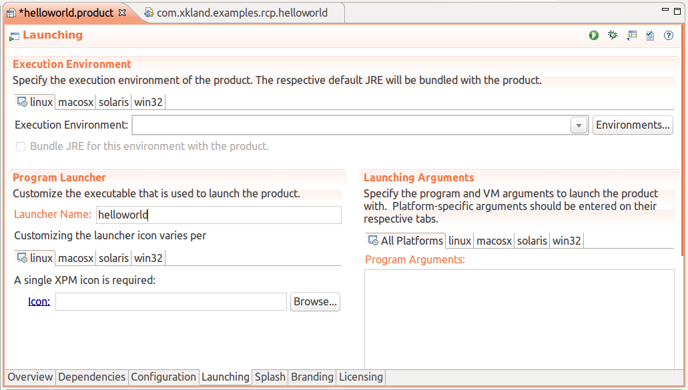Open help using the question mark icon

(669, 35)
